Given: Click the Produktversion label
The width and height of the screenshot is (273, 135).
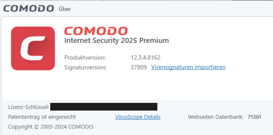Looking at the screenshot, I should pos(85,57).
